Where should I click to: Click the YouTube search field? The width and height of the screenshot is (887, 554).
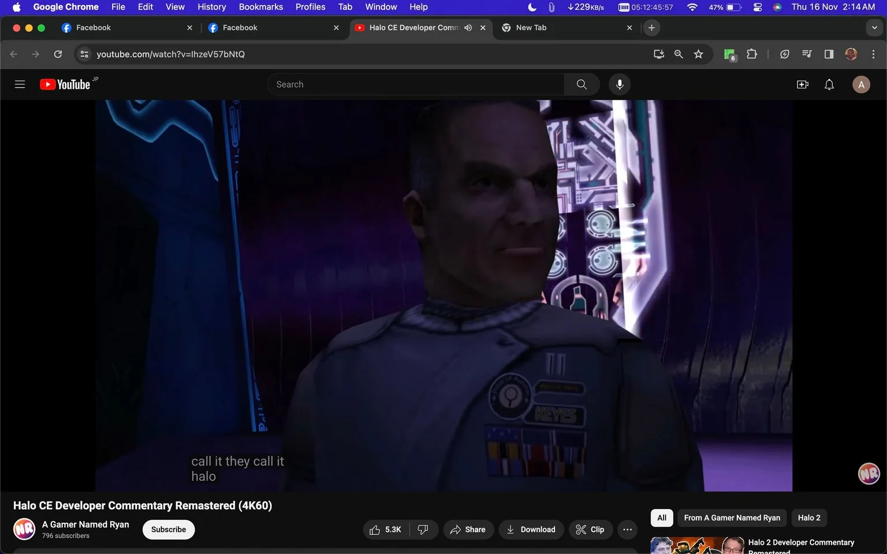tap(416, 84)
